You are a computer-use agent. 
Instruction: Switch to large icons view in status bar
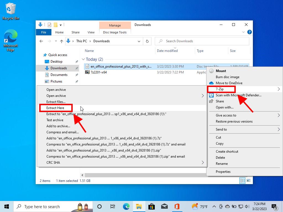pyautogui.click(x=248, y=181)
